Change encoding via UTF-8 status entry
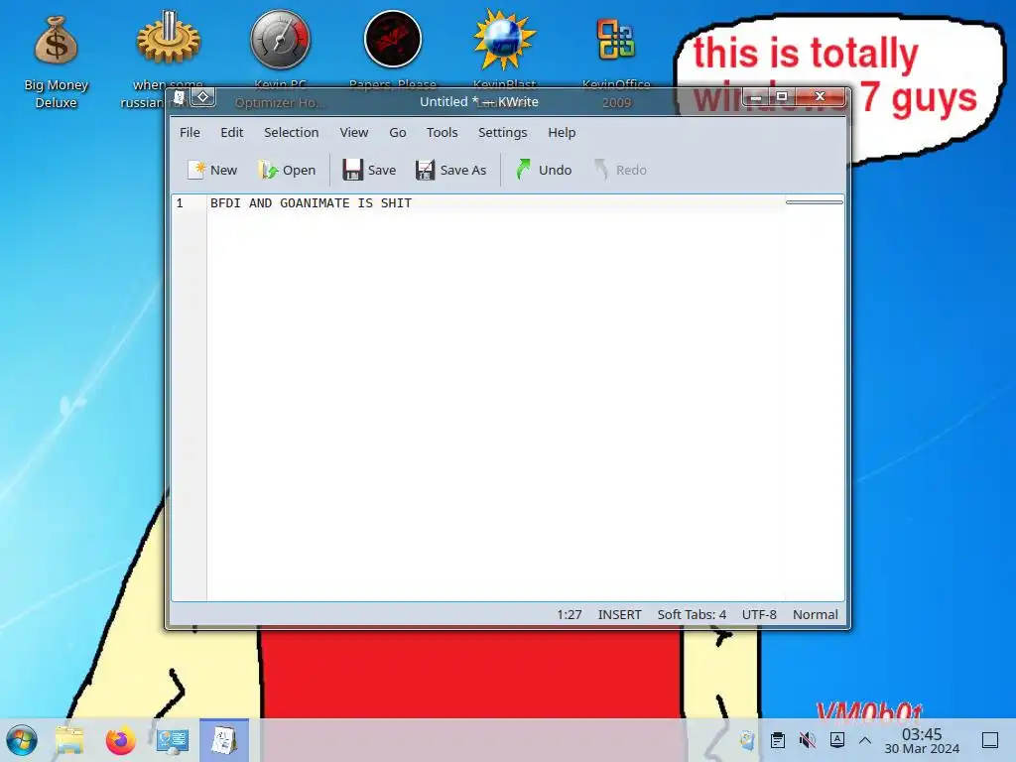Viewport: 1016px width, 762px height. (x=759, y=614)
